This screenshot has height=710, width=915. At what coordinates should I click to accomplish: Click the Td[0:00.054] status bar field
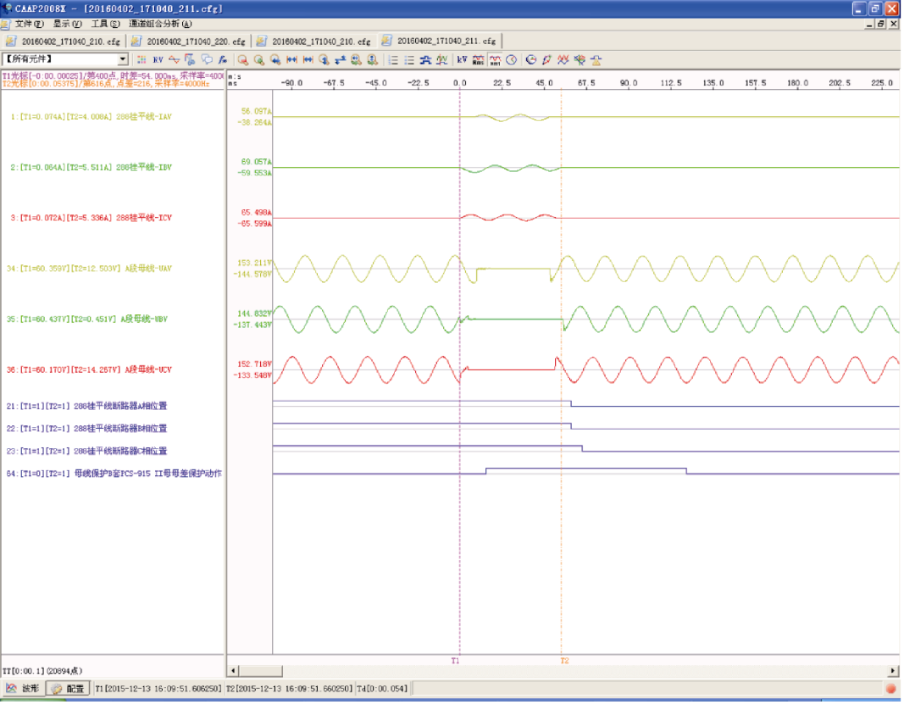click(x=382, y=689)
